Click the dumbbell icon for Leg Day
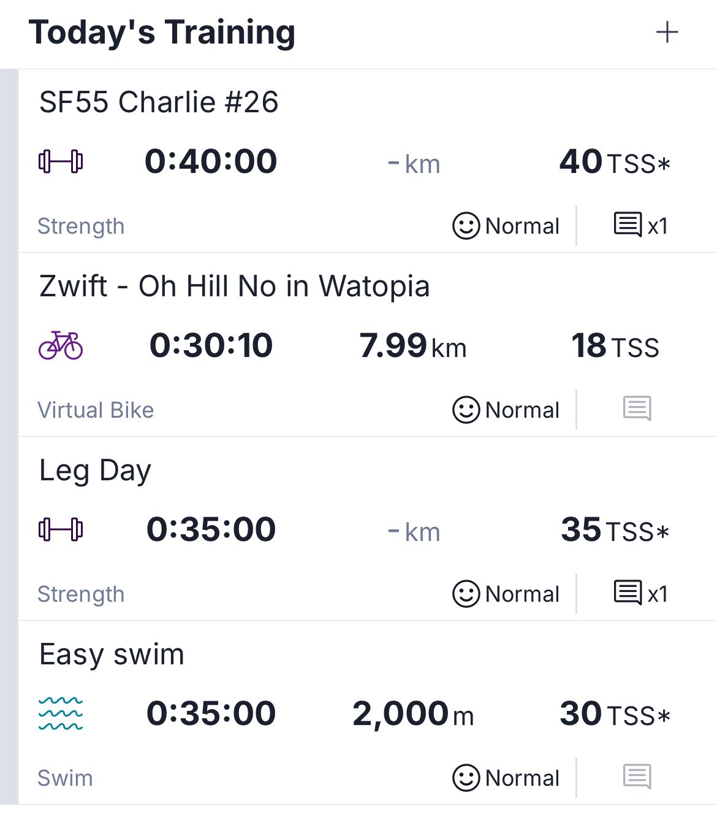This screenshot has height=814, width=717. [61, 529]
